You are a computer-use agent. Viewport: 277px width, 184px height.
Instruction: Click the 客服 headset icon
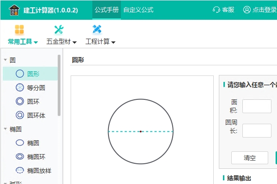[216, 10]
